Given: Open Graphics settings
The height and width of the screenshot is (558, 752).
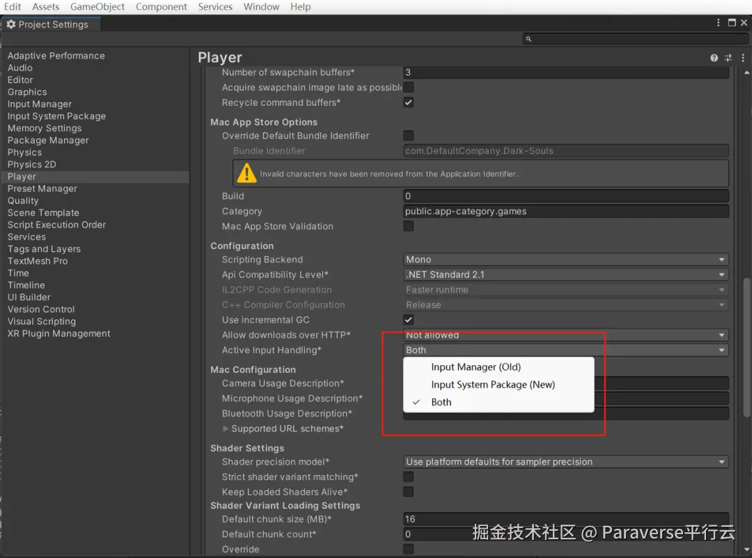Looking at the screenshot, I should click(27, 92).
